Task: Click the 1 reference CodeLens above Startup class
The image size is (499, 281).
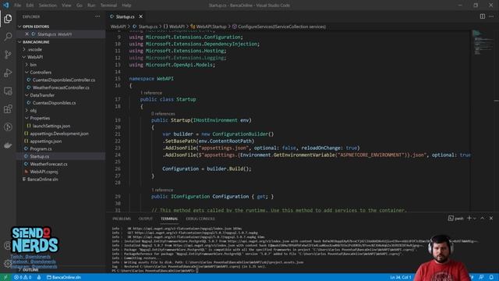Action: click(x=151, y=93)
